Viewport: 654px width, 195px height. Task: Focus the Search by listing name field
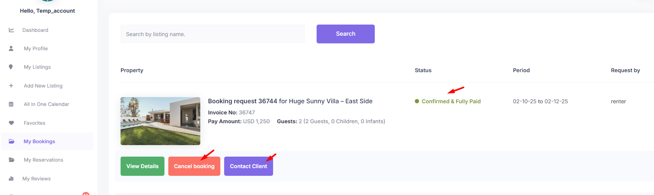[213, 34]
